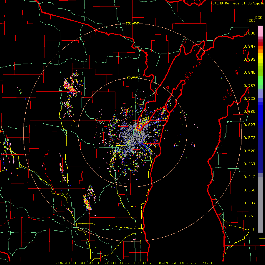Image resolution: width=265 pixels, height=265 pixels.
Task: Select the 0.413 legend value
Action: pos(249,177)
